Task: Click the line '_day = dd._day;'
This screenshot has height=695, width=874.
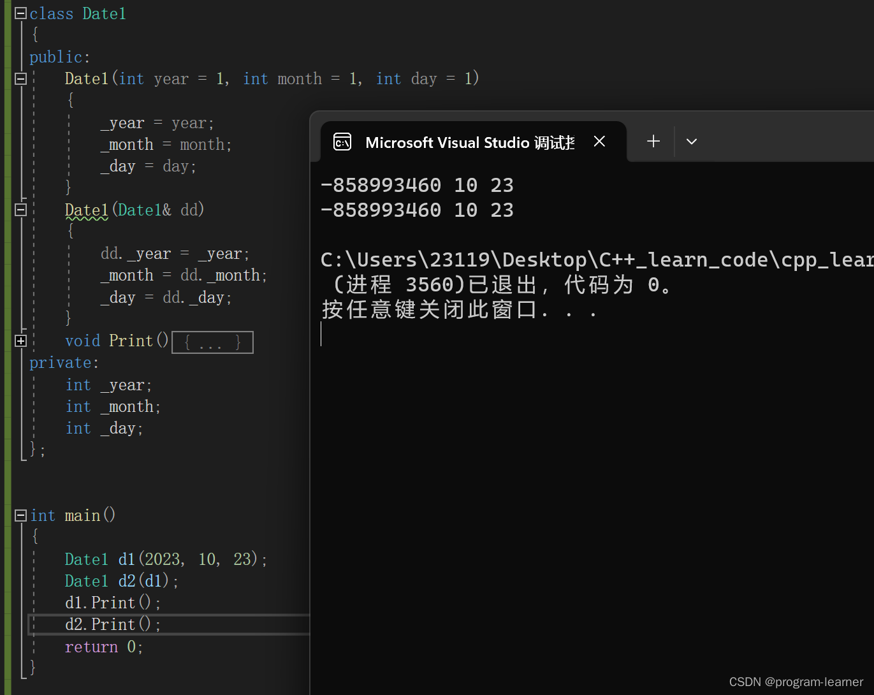Action: [166, 298]
